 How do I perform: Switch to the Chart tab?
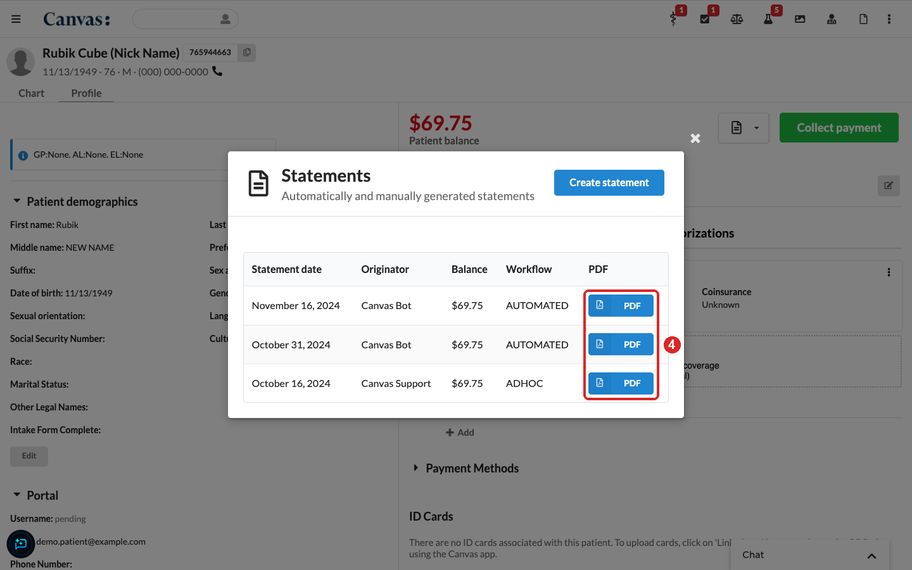pyautogui.click(x=31, y=93)
